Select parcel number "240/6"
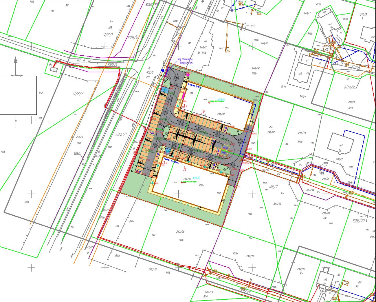376x302 pixels. [x=351, y=102]
